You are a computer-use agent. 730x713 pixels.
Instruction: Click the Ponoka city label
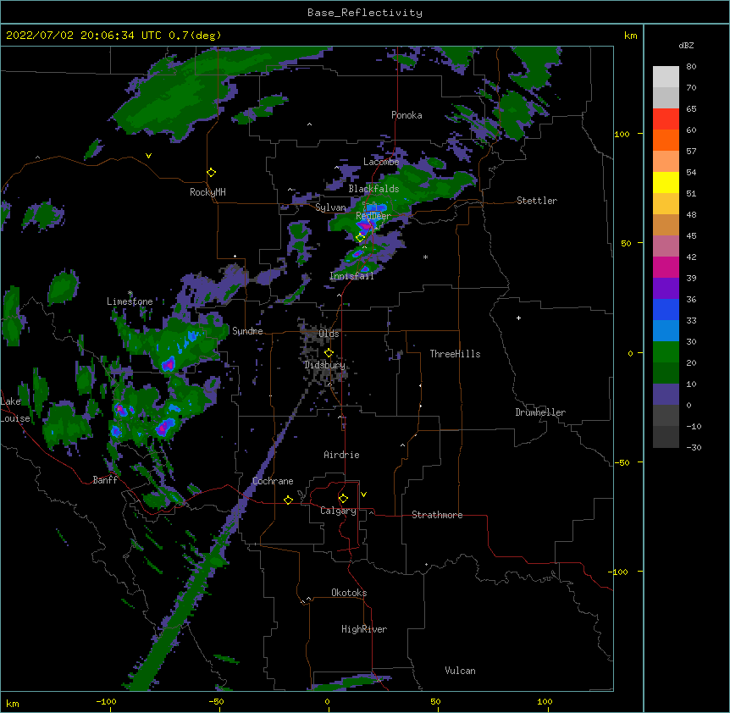[406, 115]
